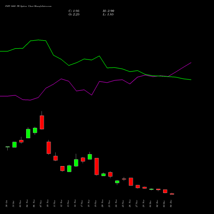Click the long red candle above 19 Nov
Image resolution: width=214 pixels, height=214 pixels.
(x=97, y=166)
